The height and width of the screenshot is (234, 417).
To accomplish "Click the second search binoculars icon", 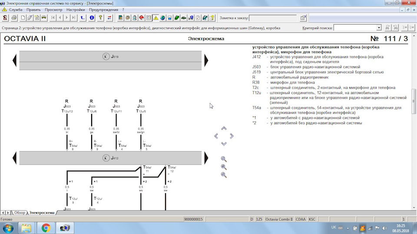I will (395, 28).
